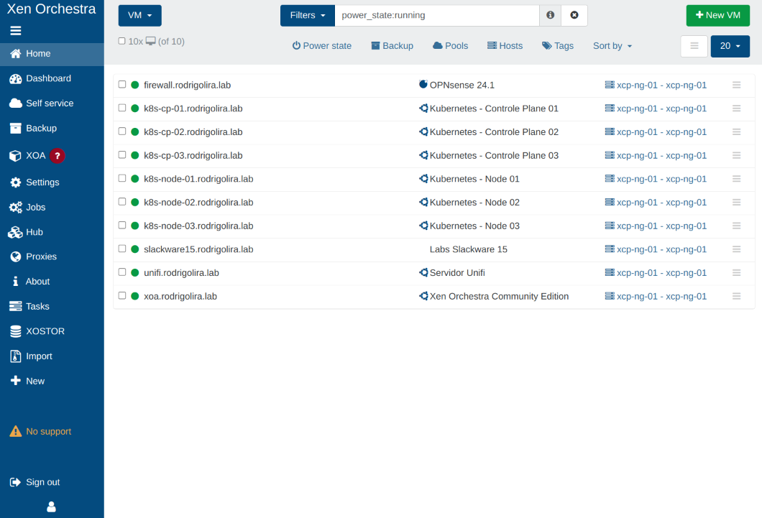Click the green status dot of xoa.rodrigolira.lab
The height and width of the screenshot is (518, 762).
135,296
